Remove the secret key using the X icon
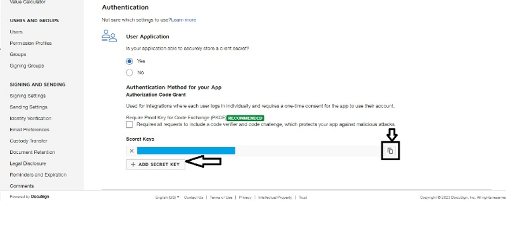Screen dimensions: 506x246 coord(132,151)
